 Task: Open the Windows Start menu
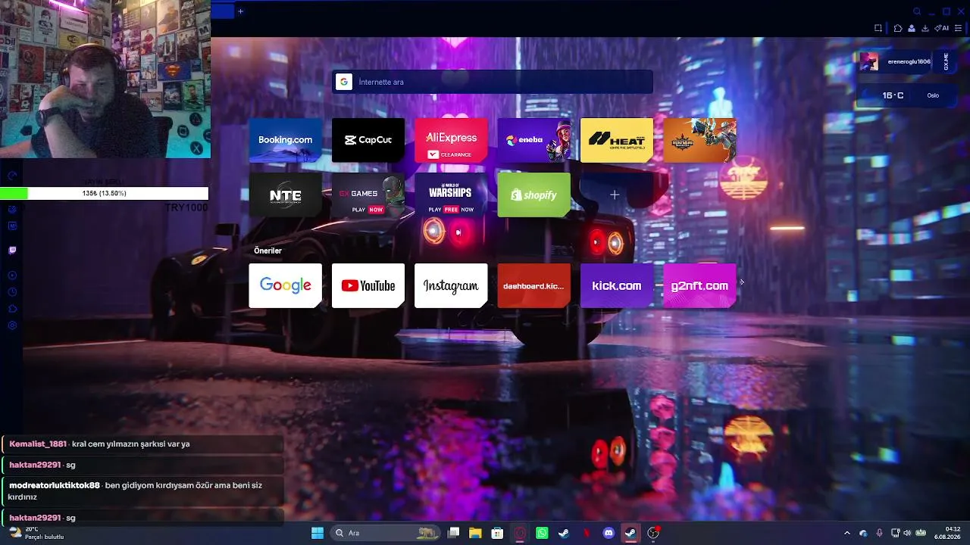pos(318,533)
